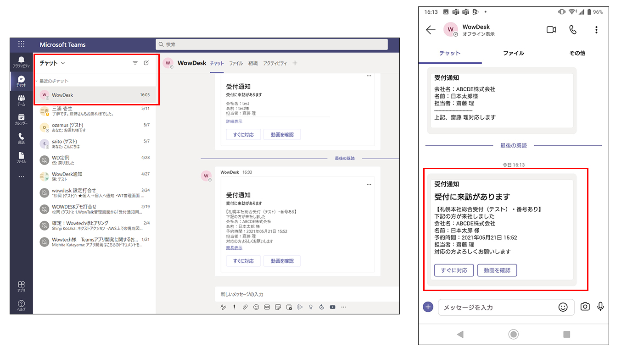Schedule a meeting from compose bar icon

pos(289,307)
